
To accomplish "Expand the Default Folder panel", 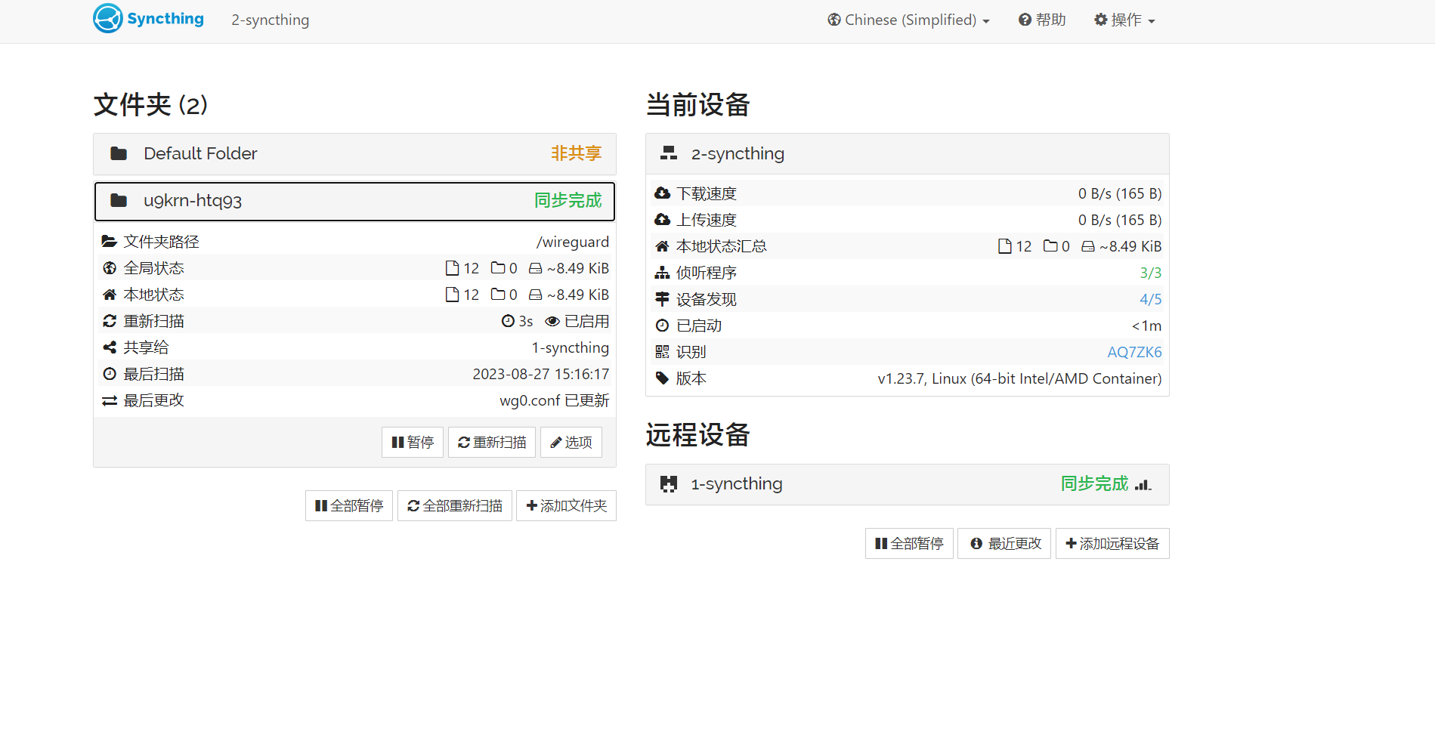I will [354, 154].
